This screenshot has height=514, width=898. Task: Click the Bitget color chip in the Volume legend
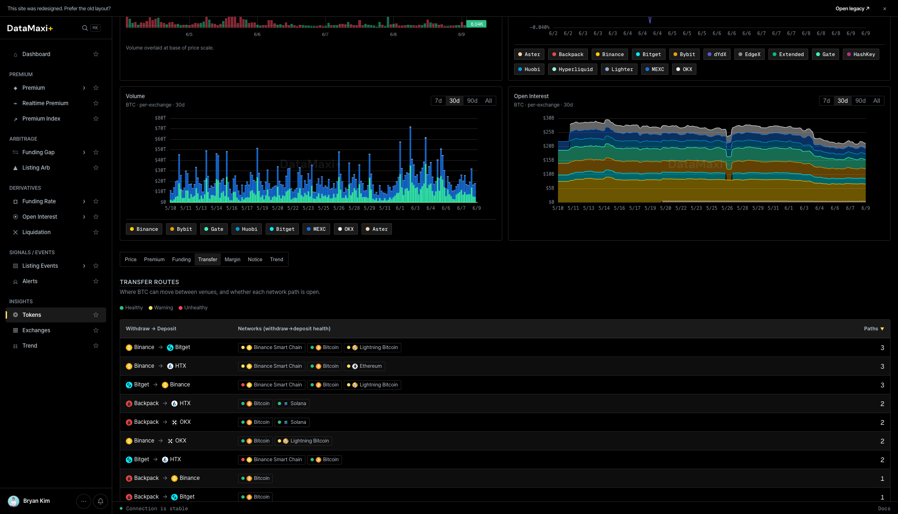coord(282,229)
